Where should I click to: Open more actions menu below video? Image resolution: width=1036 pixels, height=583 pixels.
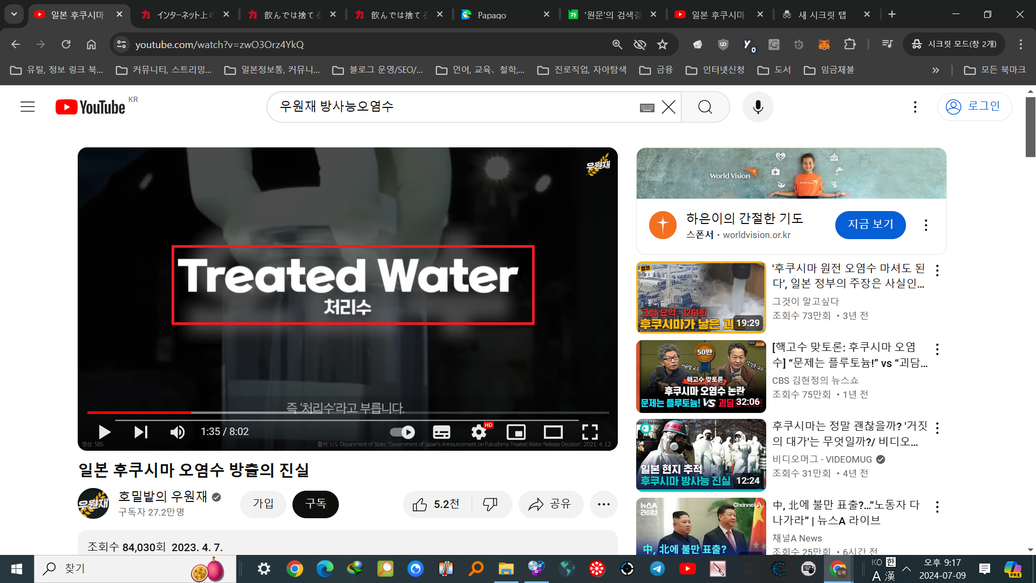pyautogui.click(x=603, y=504)
